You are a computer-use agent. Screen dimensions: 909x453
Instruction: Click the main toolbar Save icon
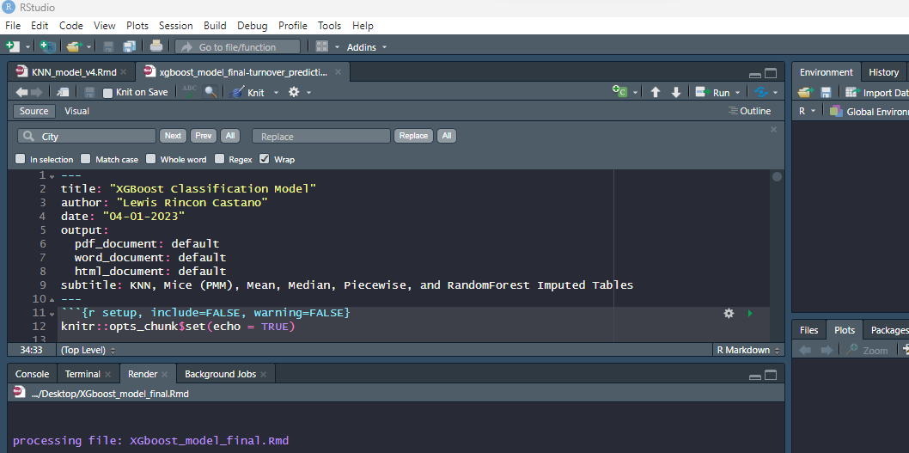click(x=108, y=46)
